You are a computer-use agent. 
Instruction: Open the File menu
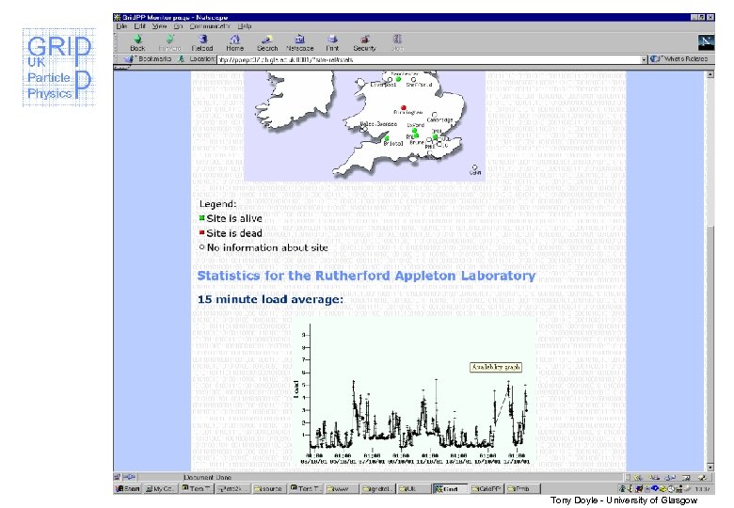120,26
